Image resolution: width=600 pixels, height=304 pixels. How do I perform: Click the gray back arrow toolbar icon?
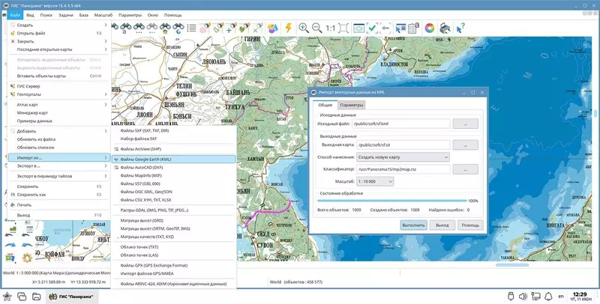(385, 28)
